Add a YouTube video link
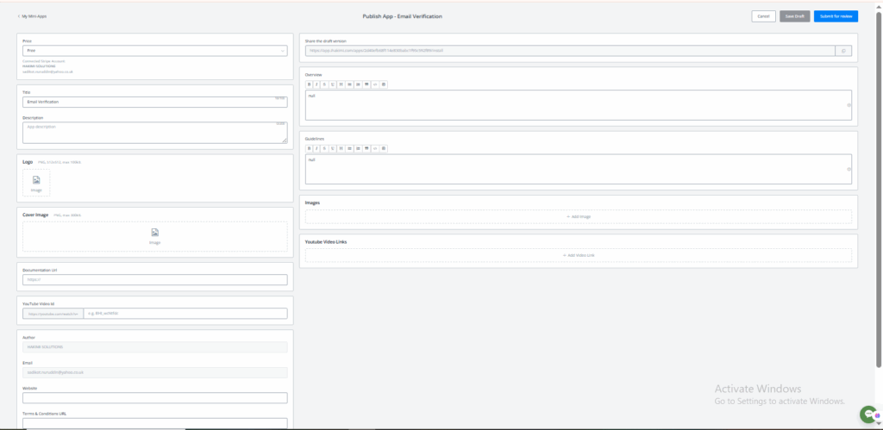Screen dimensions: 883x430 (578, 255)
